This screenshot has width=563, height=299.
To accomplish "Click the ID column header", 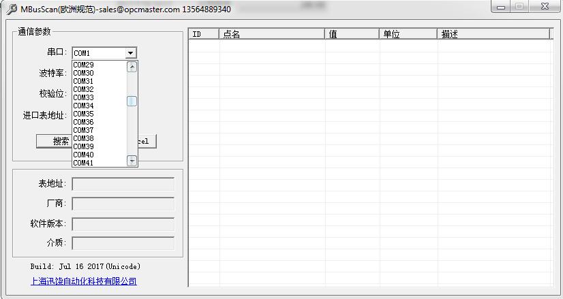I will coord(203,34).
